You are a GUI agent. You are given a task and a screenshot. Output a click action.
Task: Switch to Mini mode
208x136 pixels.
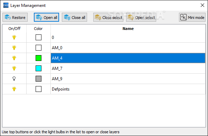(x=192, y=17)
